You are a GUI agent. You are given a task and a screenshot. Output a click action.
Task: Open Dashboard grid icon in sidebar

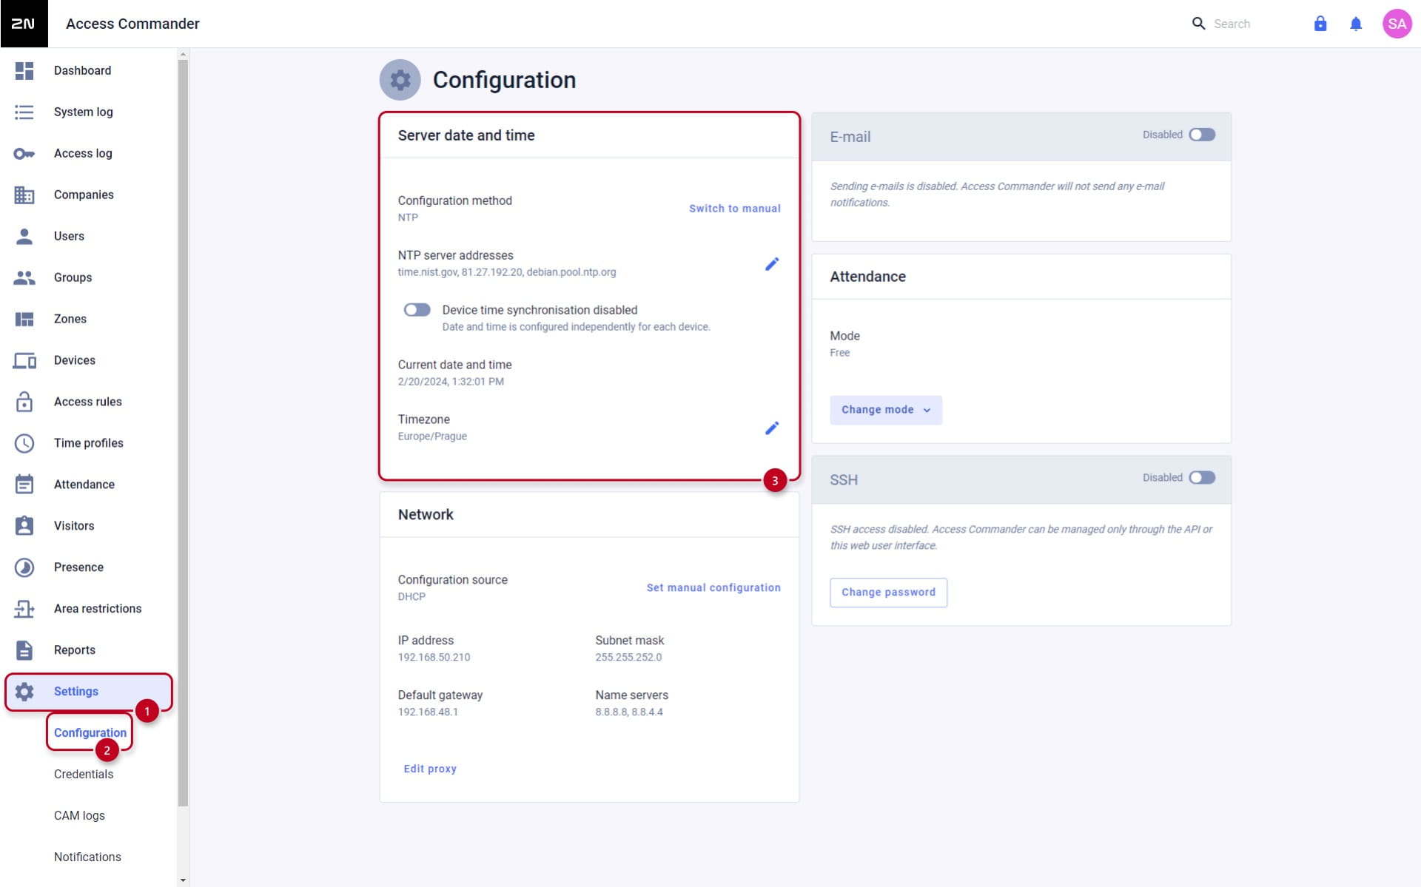pos(24,71)
